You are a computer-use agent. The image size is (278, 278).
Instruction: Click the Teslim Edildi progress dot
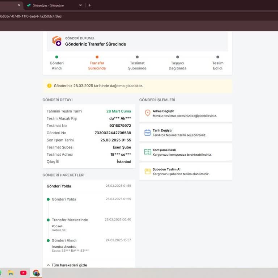tap(218, 57)
